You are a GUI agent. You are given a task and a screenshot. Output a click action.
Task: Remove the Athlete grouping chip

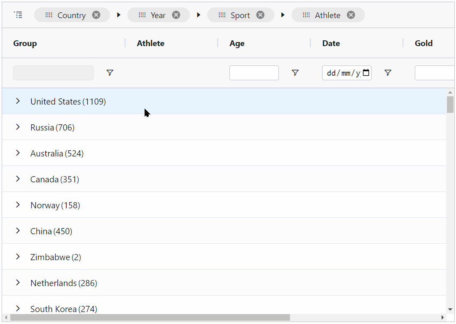tap(351, 15)
